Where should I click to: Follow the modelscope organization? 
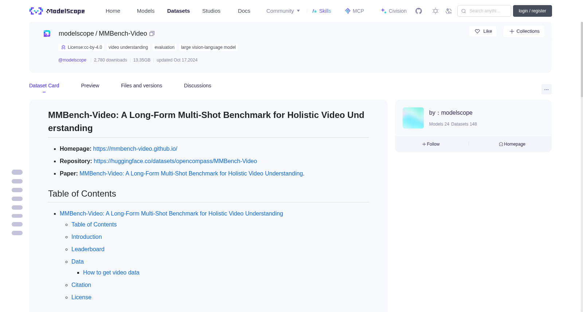point(431,144)
